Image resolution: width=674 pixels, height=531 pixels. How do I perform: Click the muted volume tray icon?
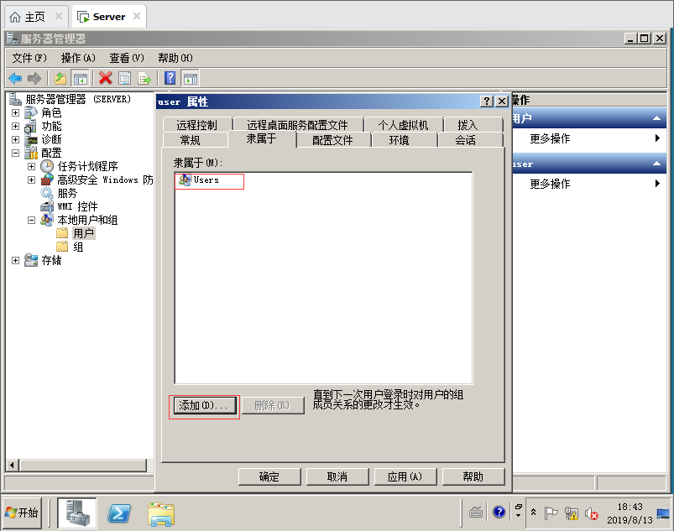[x=591, y=513]
